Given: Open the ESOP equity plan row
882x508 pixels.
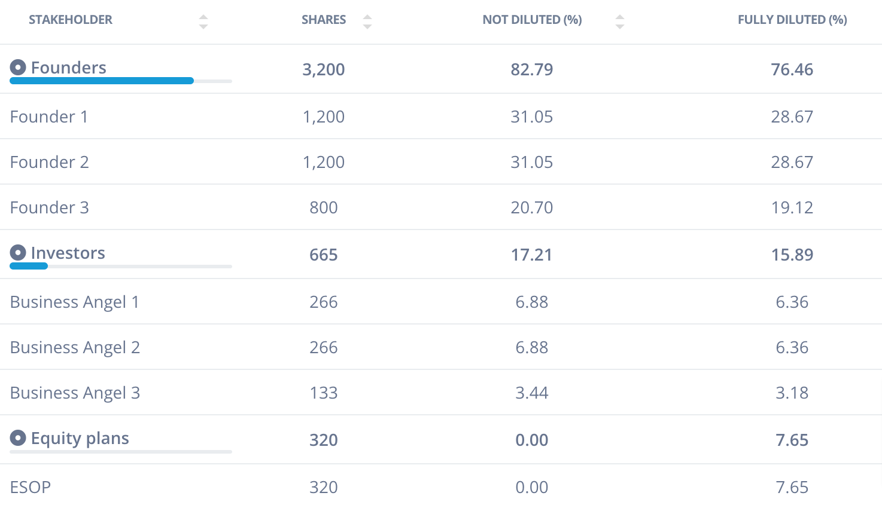Looking at the screenshot, I should pos(31,487).
